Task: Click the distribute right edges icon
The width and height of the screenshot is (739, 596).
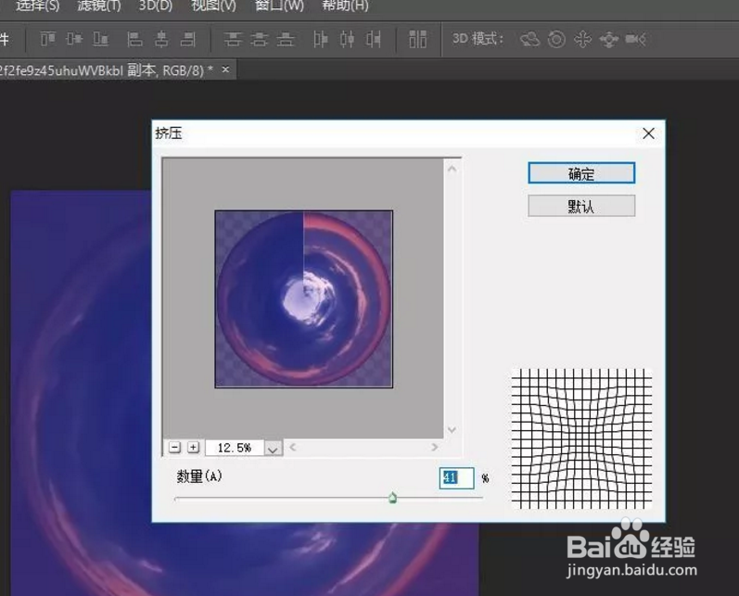Action: pos(374,39)
